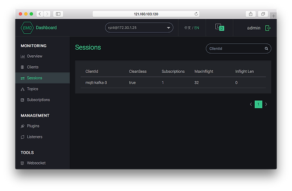Open a new tab with plus button
292x191 pixels.
pyautogui.click(x=273, y=16)
